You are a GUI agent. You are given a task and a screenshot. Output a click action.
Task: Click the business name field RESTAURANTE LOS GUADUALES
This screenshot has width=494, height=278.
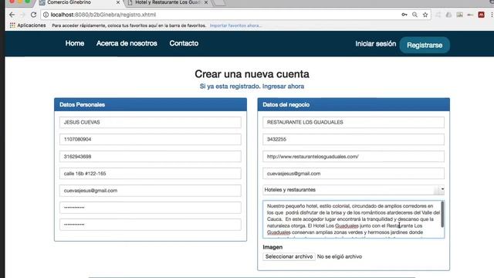[x=354, y=122]
